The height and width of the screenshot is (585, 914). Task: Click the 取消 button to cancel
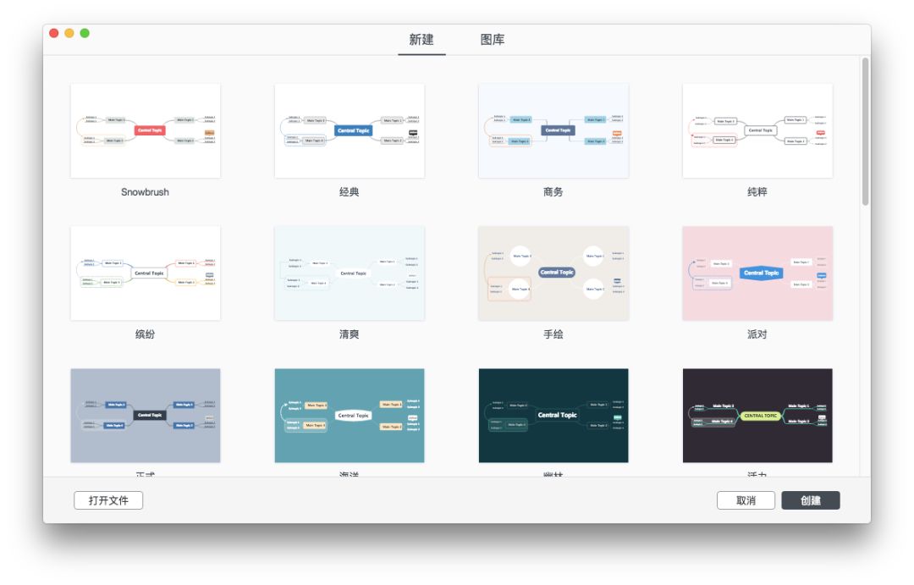(746, 499)
